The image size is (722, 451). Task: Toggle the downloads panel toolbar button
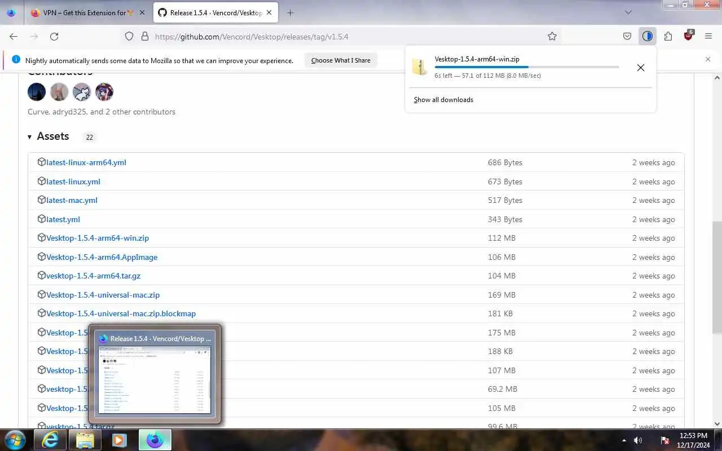click(x=647, y=36)
